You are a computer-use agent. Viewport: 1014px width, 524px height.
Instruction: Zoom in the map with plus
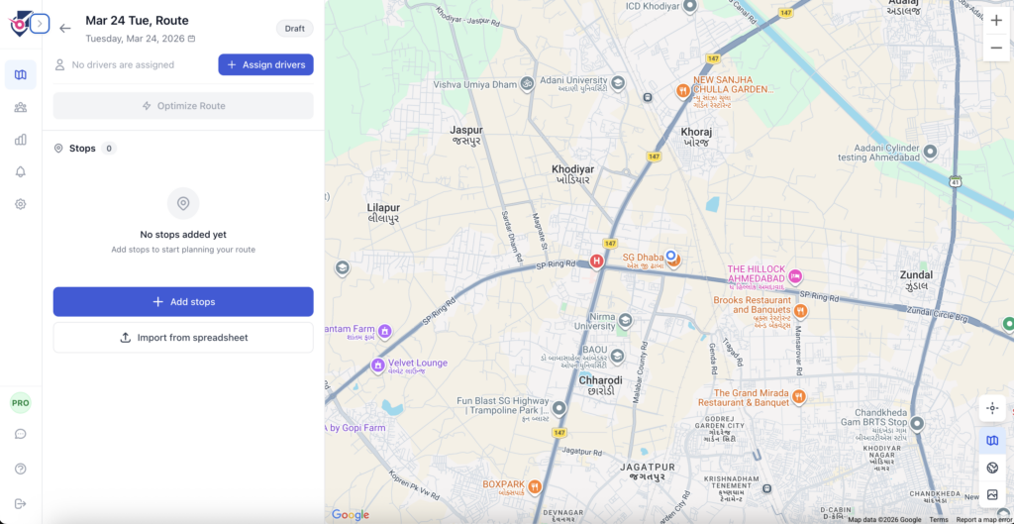tap(996, 21)
